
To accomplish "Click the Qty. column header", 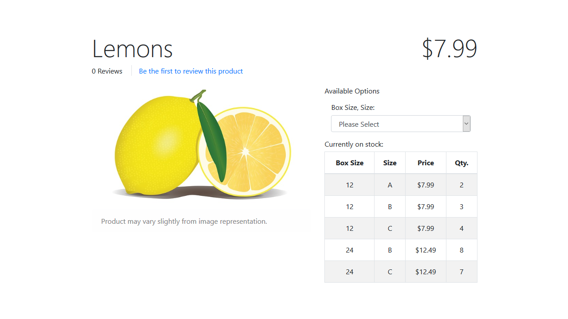I will pos(461,163).
